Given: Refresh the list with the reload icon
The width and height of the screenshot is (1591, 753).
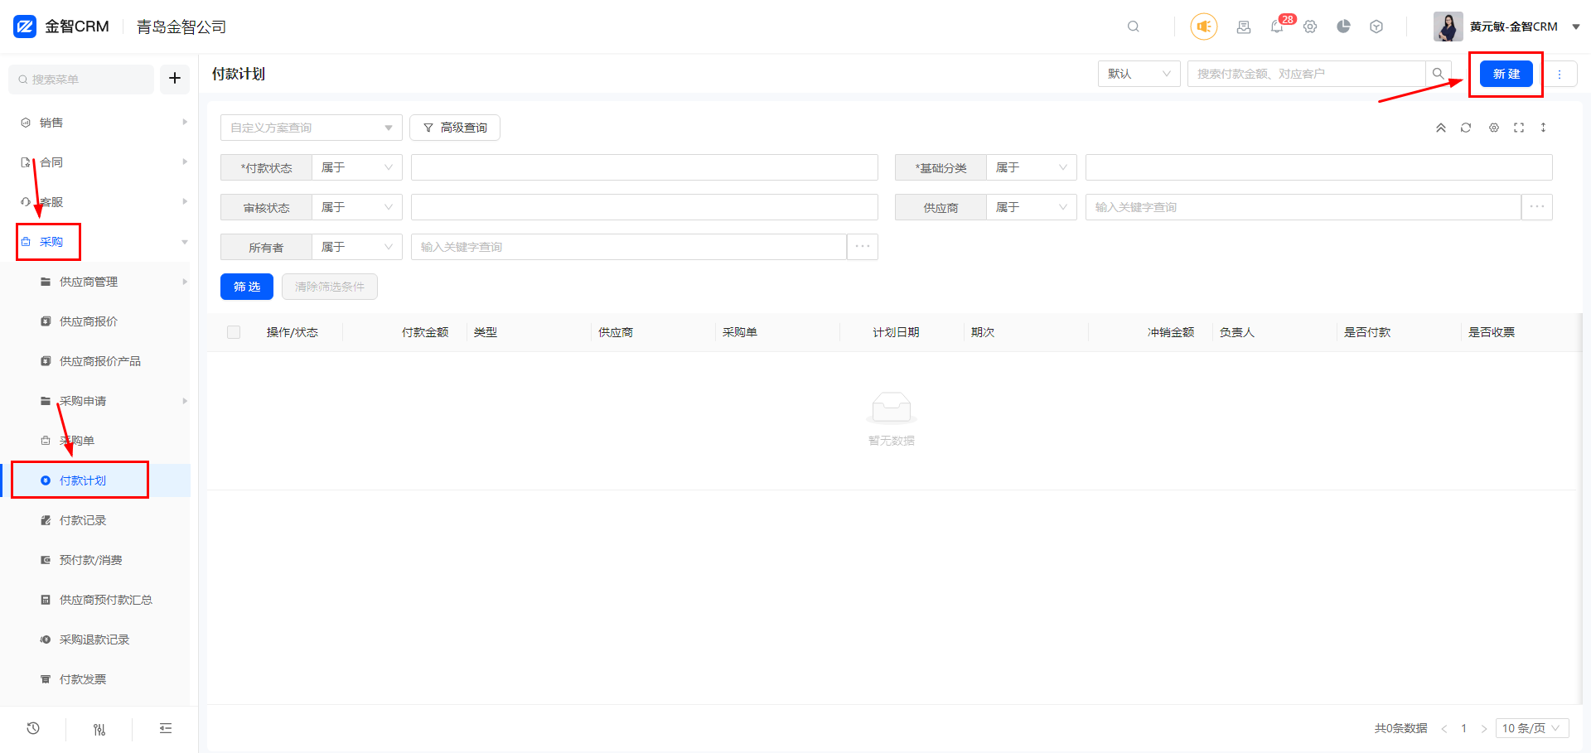Looking at the screenshot, I should (1466, 128).
